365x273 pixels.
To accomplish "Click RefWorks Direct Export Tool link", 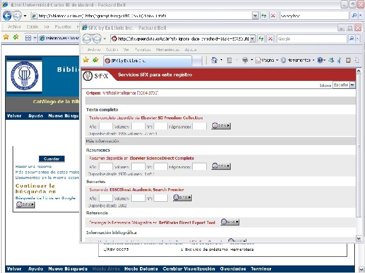I will (187, 222).
